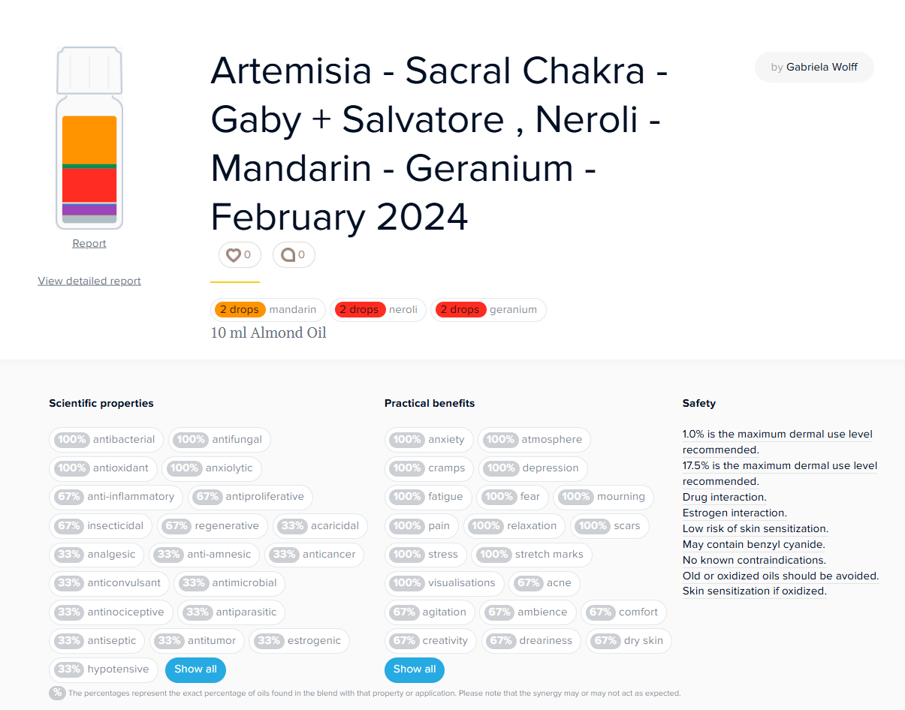The height and width of the screenshot is (710, 905).
Task: Click the stretch marks benefit tag
Action: pyautogui.click(x=532, y=555)
